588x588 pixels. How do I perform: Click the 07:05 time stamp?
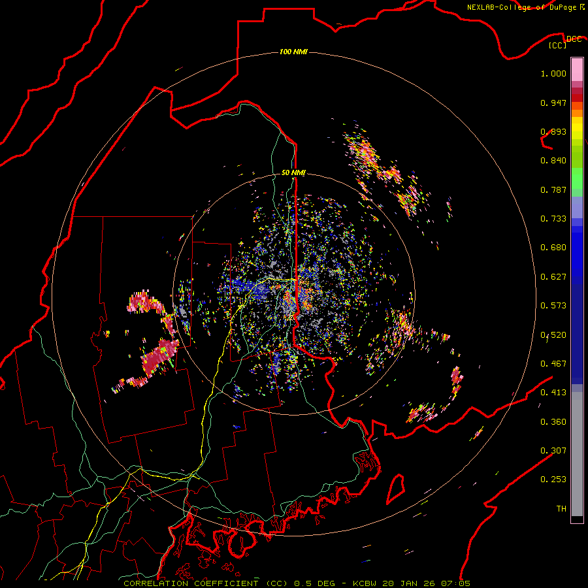(x=455, y=583)
